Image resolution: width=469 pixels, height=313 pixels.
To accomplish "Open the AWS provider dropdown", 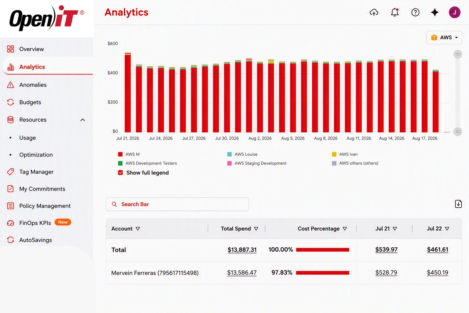I will (444, 38).
